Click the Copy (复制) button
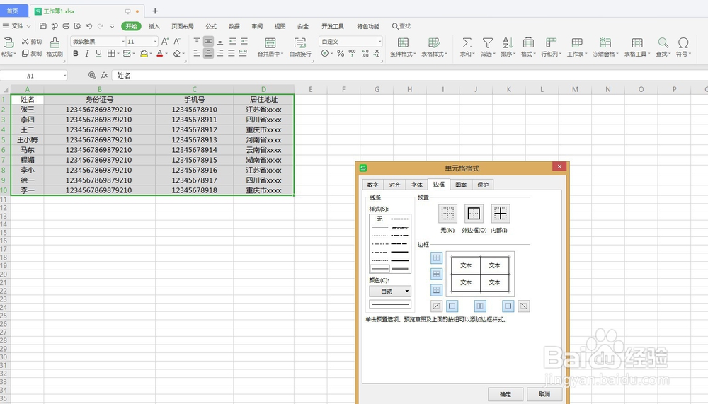Screen dimensions: 708x404 click(32, 53)
